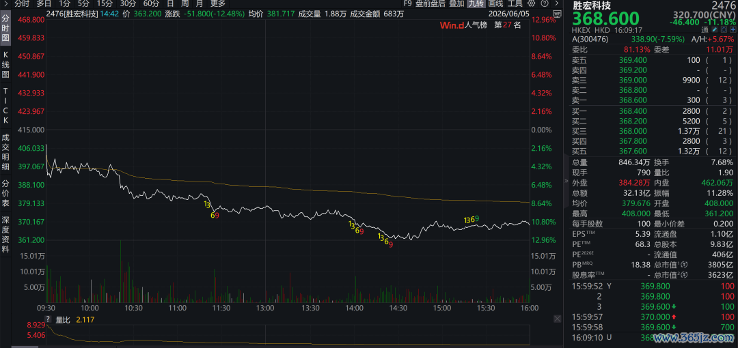Switch to the 分时 period tab
Image resolution: width=738 pixels, height=348 pixels.
tap(22, 3)
